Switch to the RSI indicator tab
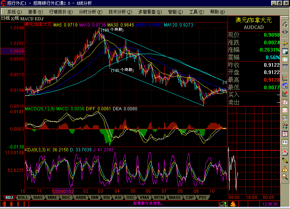 (x=107, y=197)
